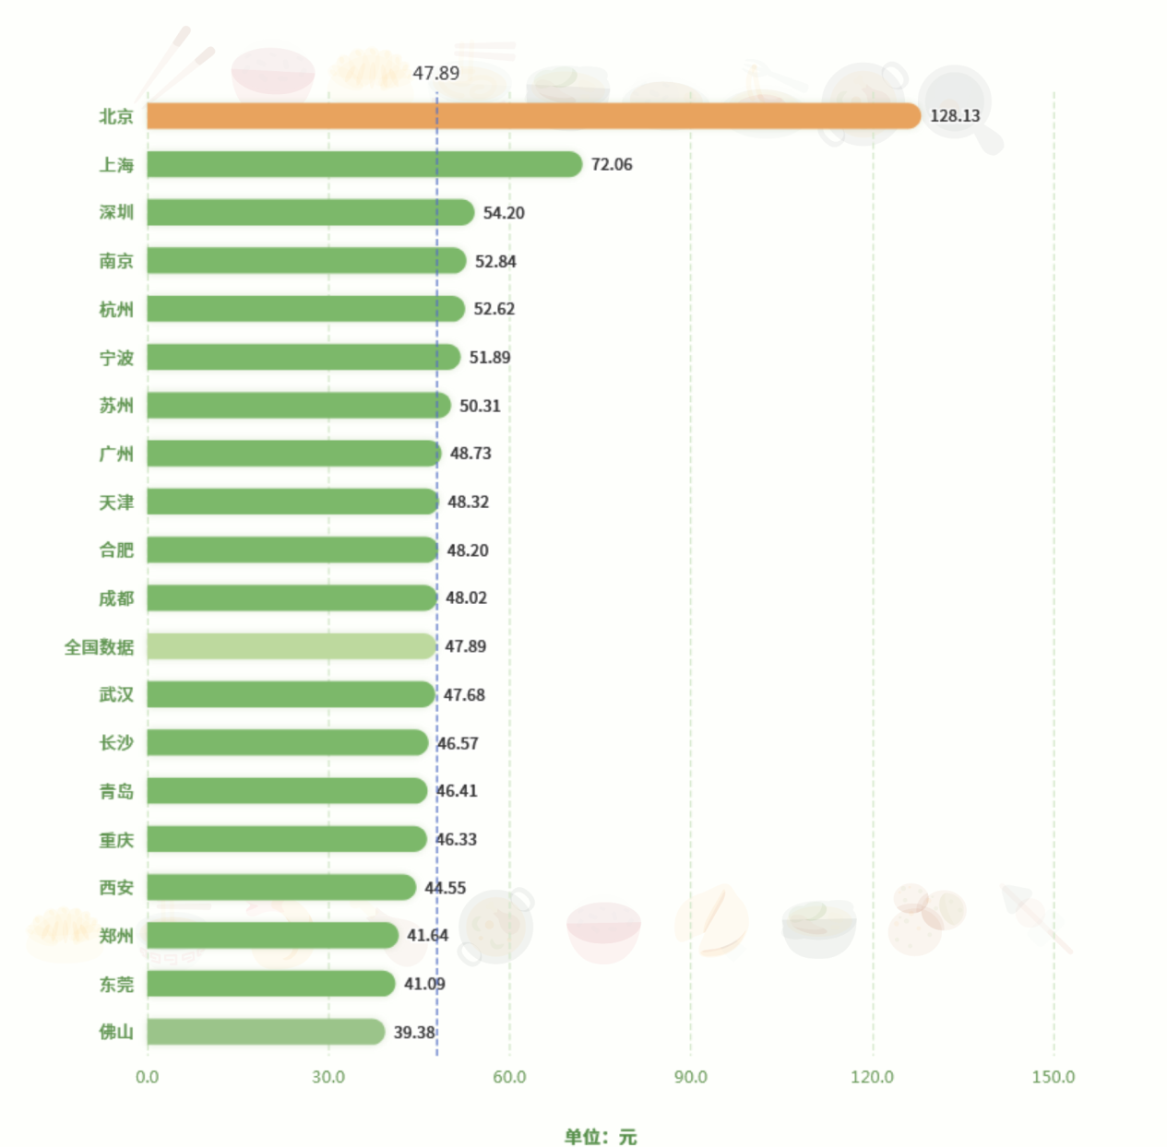1167x1147 pixels.
Task: Click the 150.0 axis tick label
Action: (1054, 1077)
